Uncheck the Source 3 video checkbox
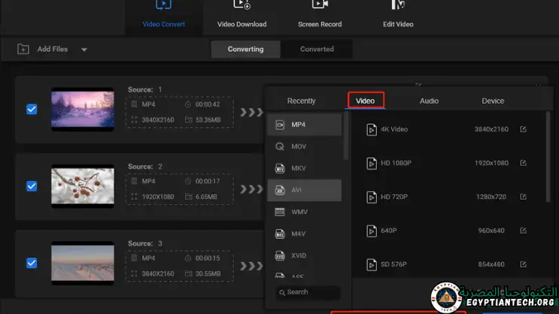This screenshot has height=314, width=559. point(32,263)
